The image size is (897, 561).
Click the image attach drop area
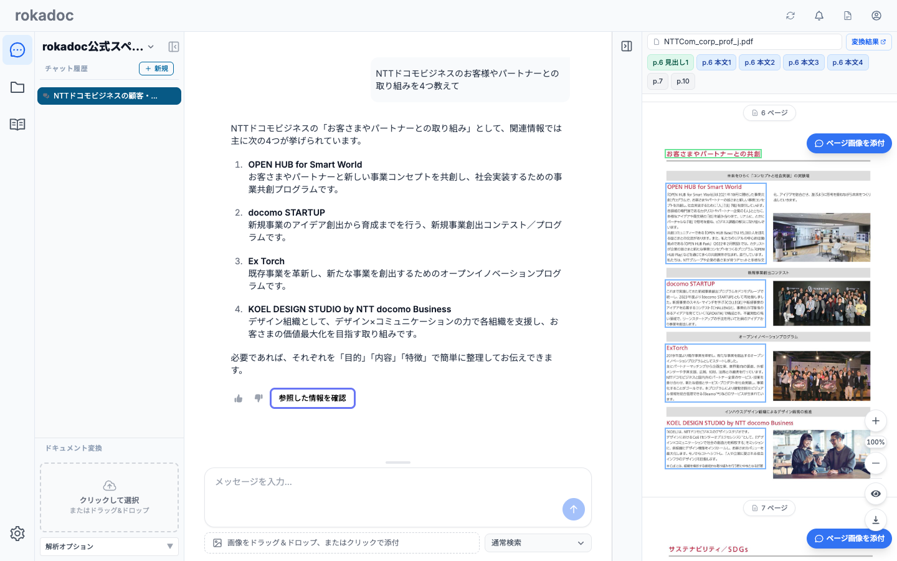[342, 543]
